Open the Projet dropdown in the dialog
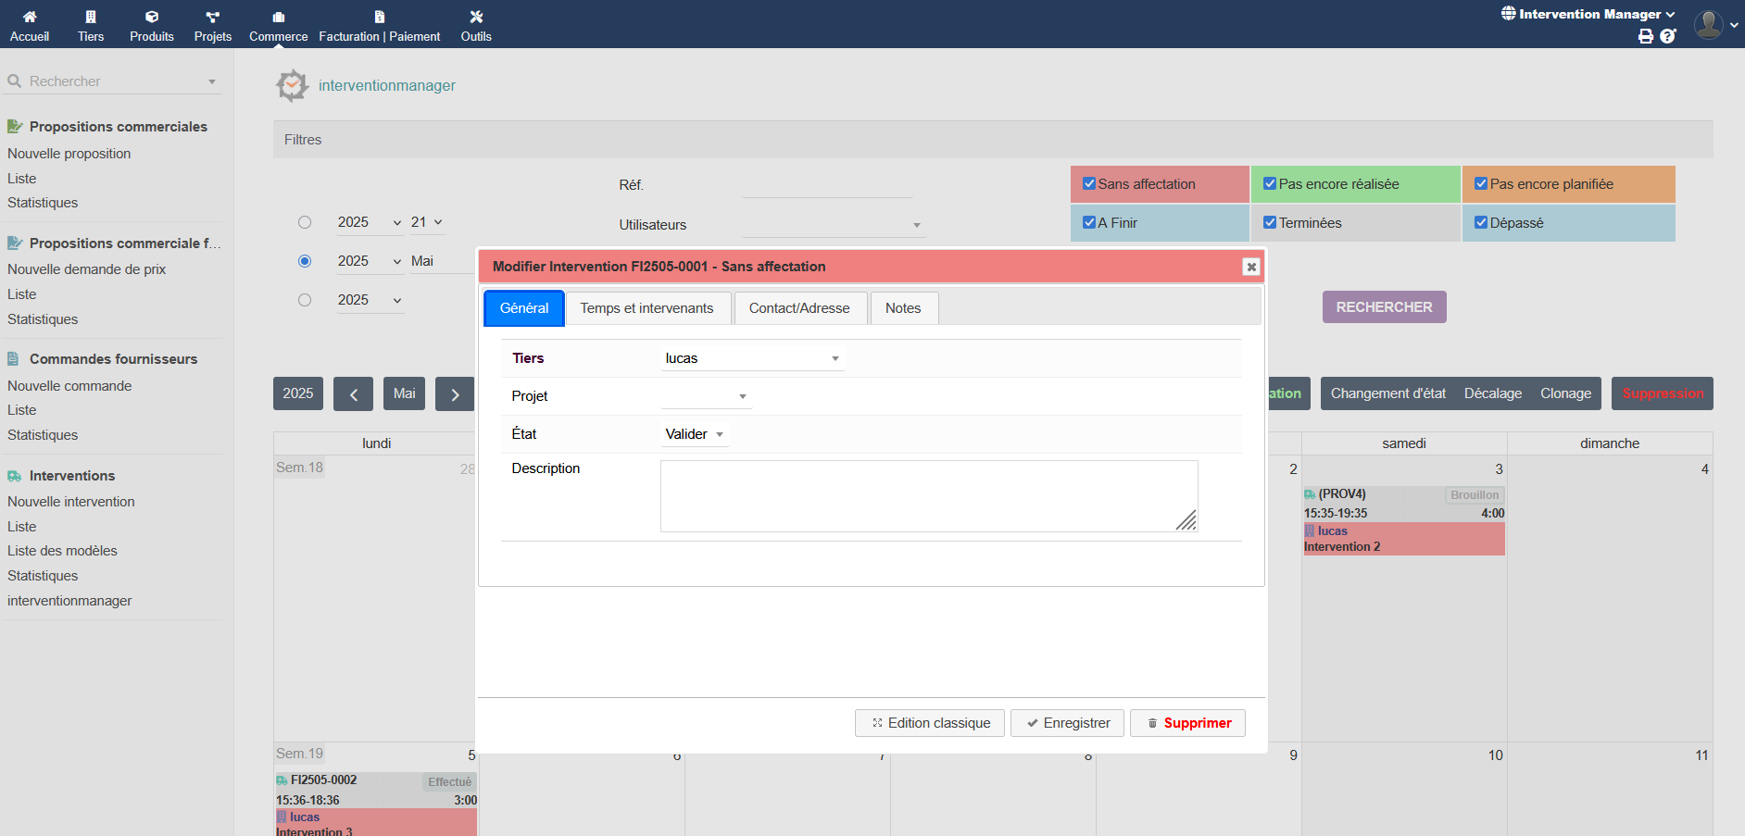The width and height of the screenshot is (1745, 836). point(706,396)
